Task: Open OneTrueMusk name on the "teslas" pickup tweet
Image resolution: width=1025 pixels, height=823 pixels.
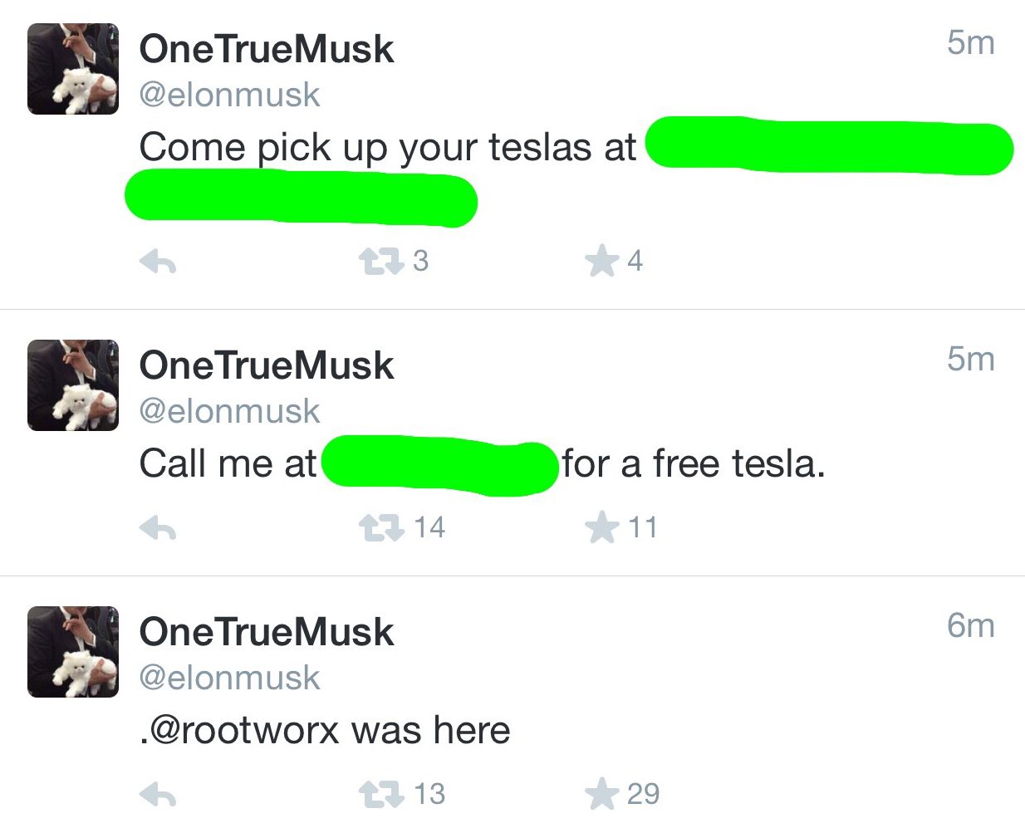Action: [x=266, y=49]
